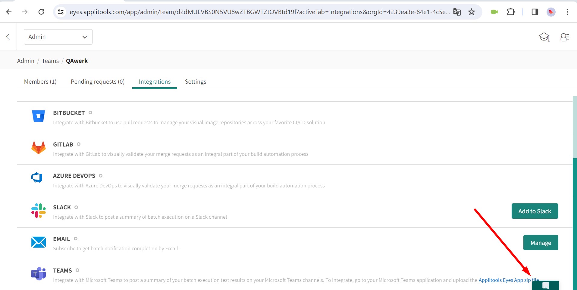This screenshot has width=577, height=290.
Task: Click the translate page icon
Action: click(457, 12)
